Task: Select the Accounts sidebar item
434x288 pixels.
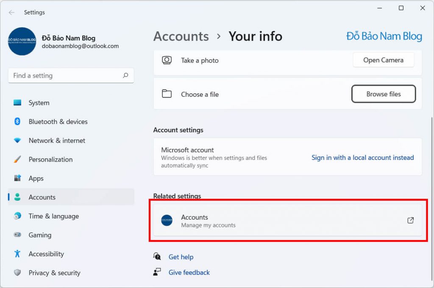Action: (x=71, y=197)
